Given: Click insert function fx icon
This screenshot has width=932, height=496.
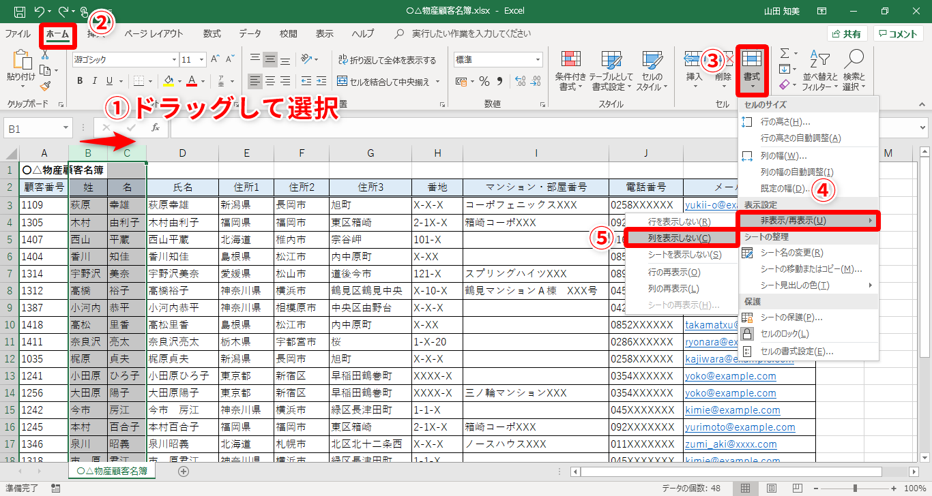Looking at the screenshot, I should [156, 127].
